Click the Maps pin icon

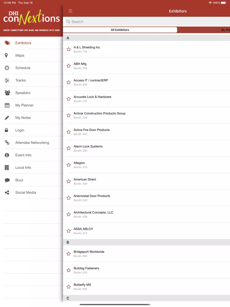6,55
